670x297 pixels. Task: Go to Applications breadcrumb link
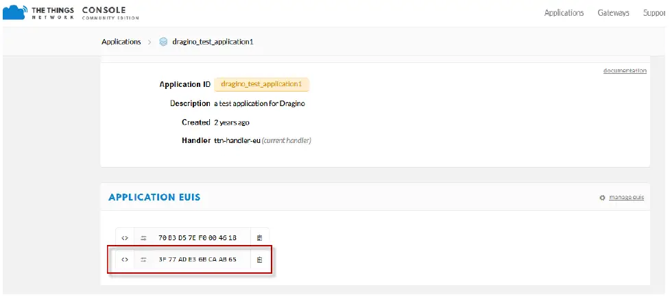point(121,42)
